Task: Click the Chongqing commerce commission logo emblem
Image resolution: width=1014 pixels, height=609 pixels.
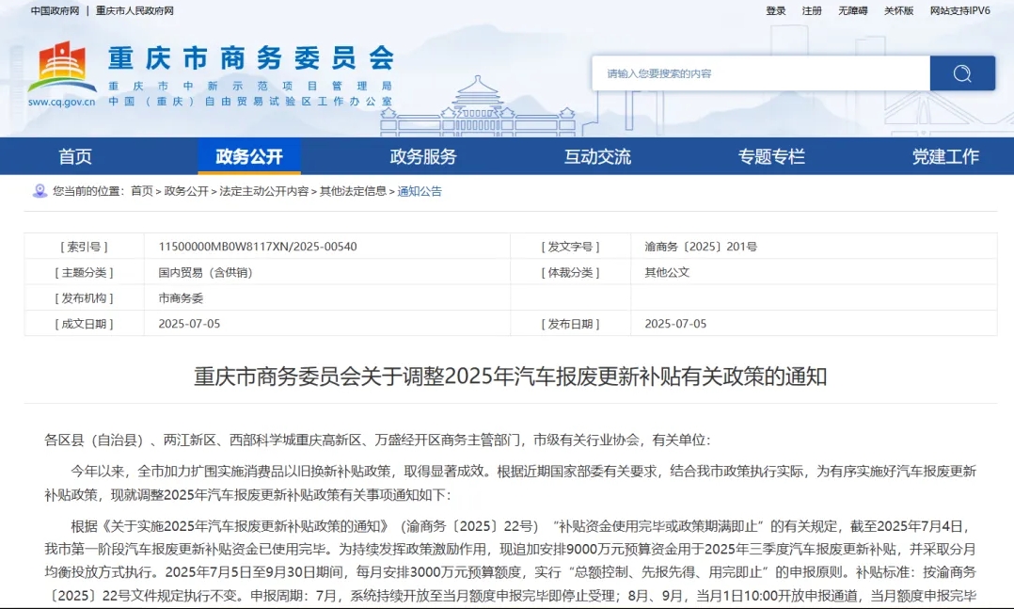Action: coord(61,68)
